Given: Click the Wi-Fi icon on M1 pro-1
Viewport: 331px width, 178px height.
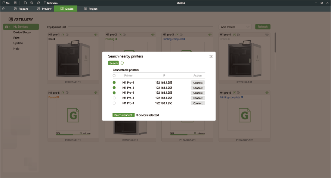Looking at the screenshot, I should coord(96,35).
